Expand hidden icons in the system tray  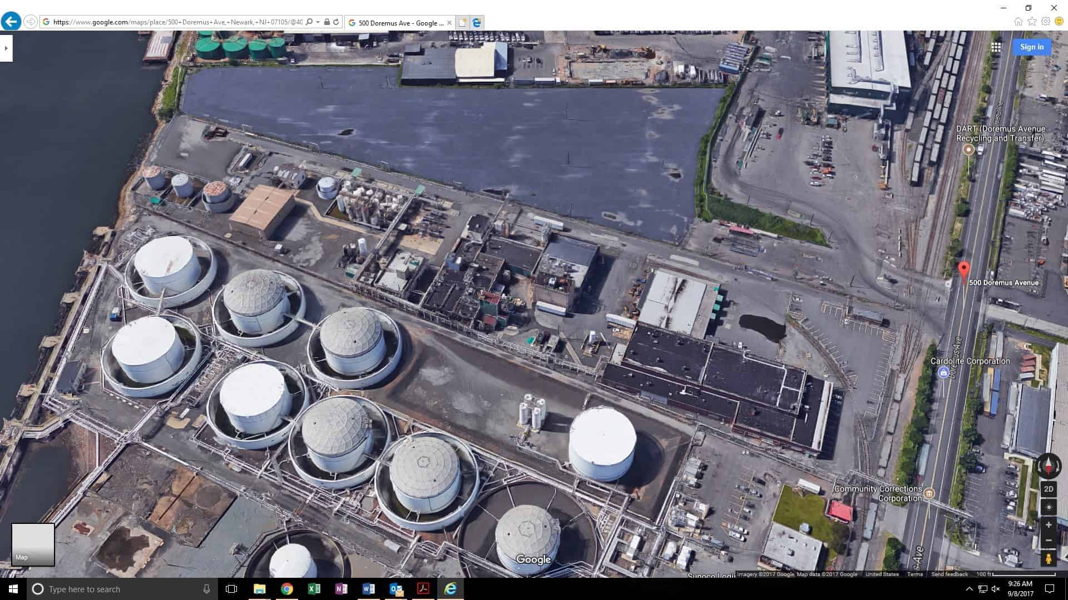[x=970, y=589]
